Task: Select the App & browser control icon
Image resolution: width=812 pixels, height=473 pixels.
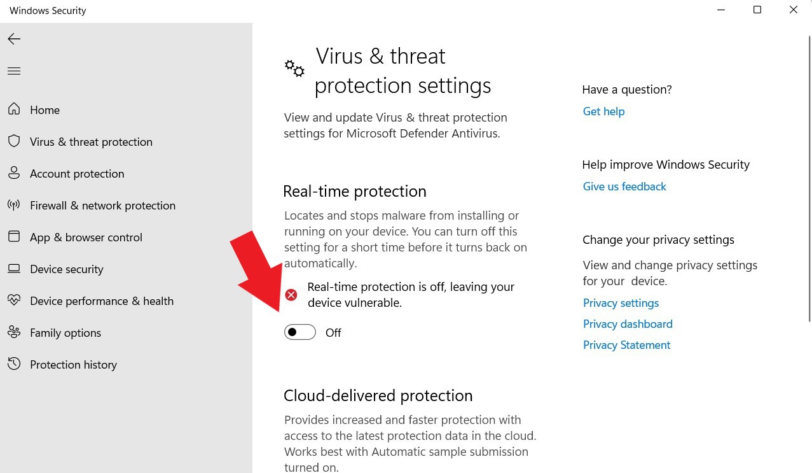Action: tap(14, 237)
